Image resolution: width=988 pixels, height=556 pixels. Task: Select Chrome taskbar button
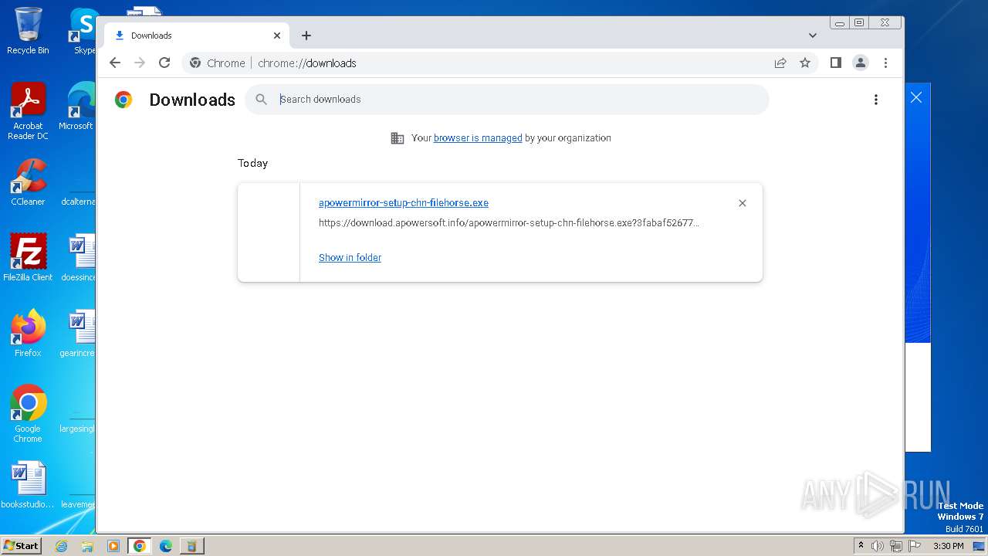click(139, 546)
